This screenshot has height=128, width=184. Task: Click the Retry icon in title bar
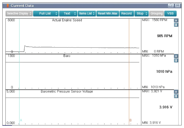(171, 5)
